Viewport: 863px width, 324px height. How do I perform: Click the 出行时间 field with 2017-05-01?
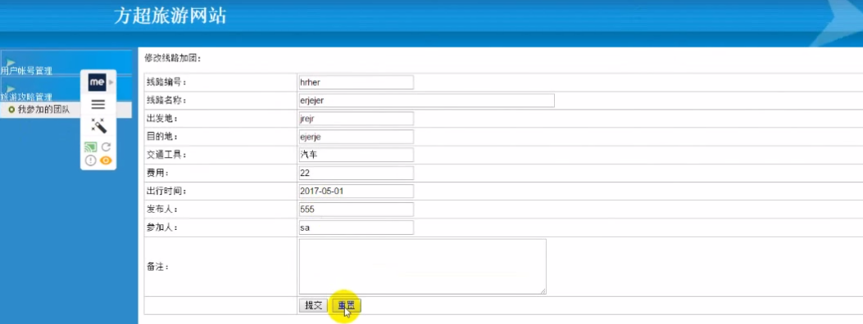pyautogui.click(x=356, y=191)
